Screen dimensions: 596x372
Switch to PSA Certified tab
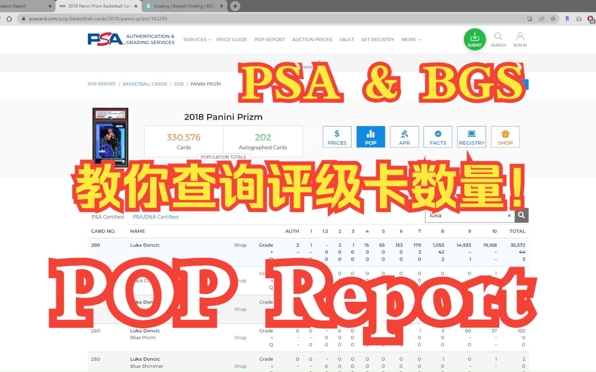coord(108,217)
